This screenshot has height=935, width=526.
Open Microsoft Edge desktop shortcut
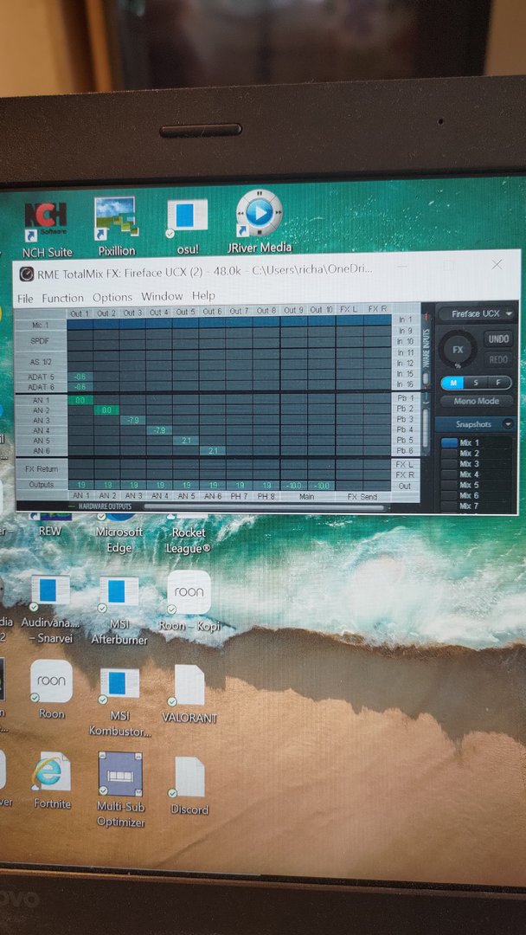click(119, 534)
